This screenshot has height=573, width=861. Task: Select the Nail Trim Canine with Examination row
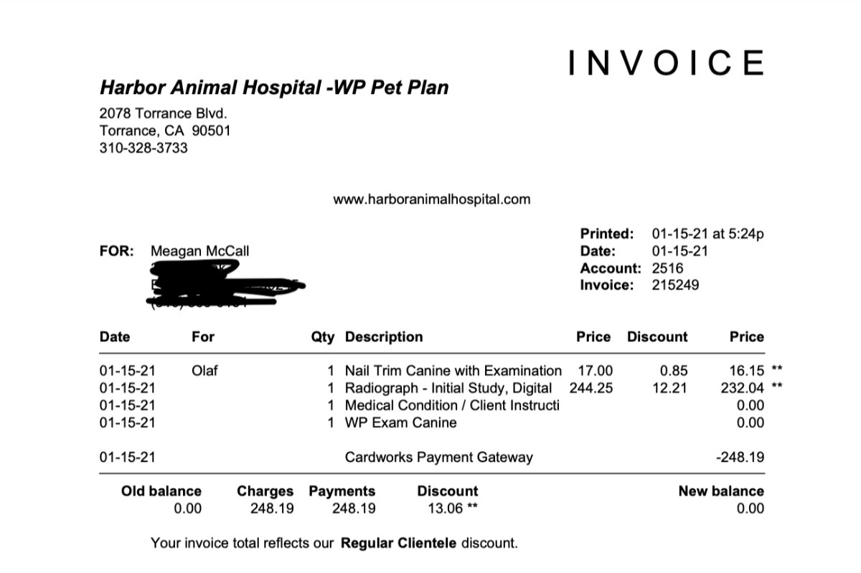tap(453, 371)
